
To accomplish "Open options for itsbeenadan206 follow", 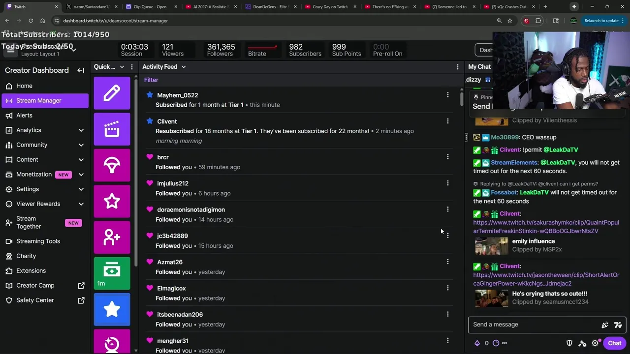I will tap(448, 314).
